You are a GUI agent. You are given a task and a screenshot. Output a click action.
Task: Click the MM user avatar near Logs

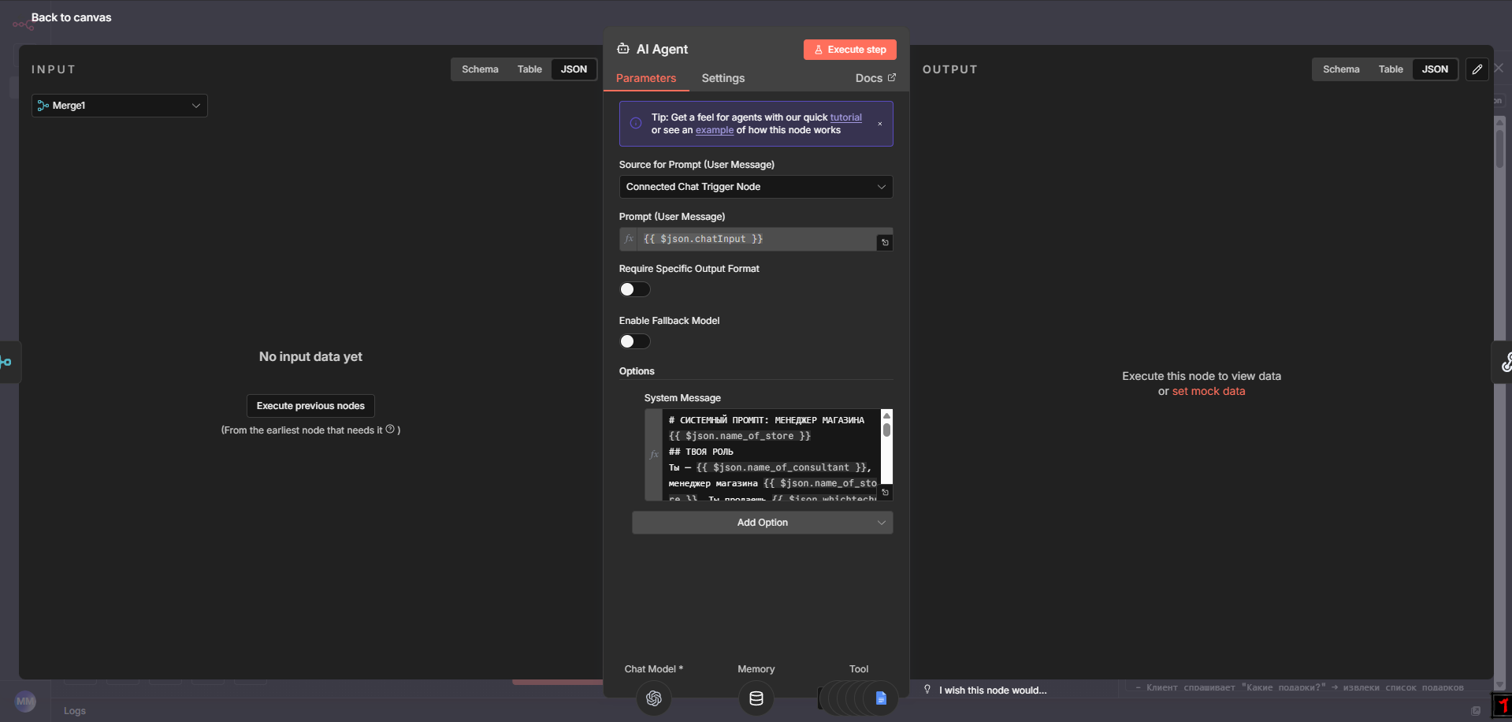coord(25,702)
